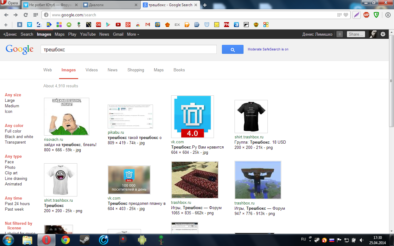
Task: Open Opera Speed Dial grid icon
Action: pyautogui.click(x=35, y=15)
